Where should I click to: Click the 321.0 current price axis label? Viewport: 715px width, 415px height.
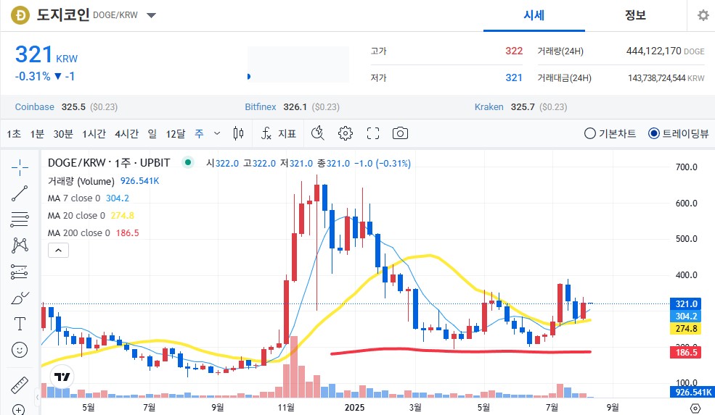point(686,304)
